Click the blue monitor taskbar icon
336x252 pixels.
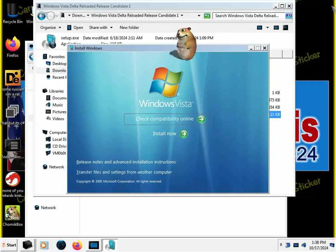pyautogui.click(x=94, y=245)
